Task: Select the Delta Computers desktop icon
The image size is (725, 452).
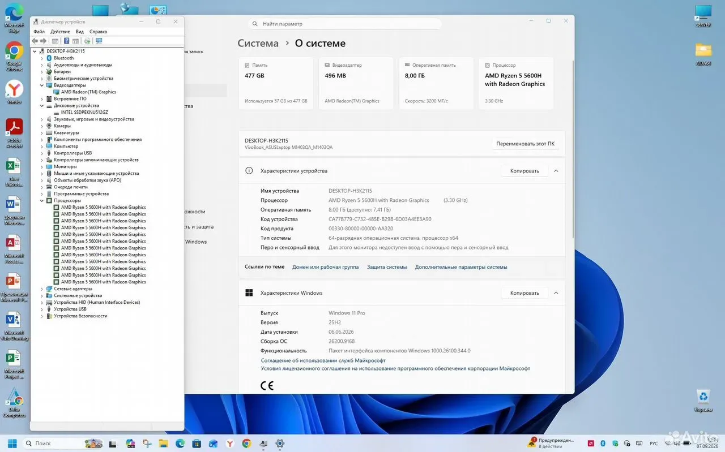Action: click(14, 403)
